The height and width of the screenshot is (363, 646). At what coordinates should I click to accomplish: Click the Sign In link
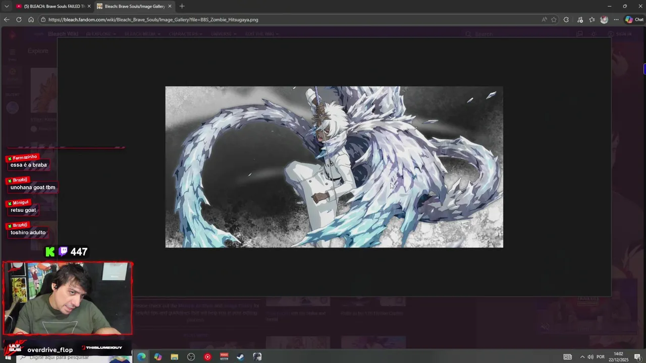coord(620,34)
